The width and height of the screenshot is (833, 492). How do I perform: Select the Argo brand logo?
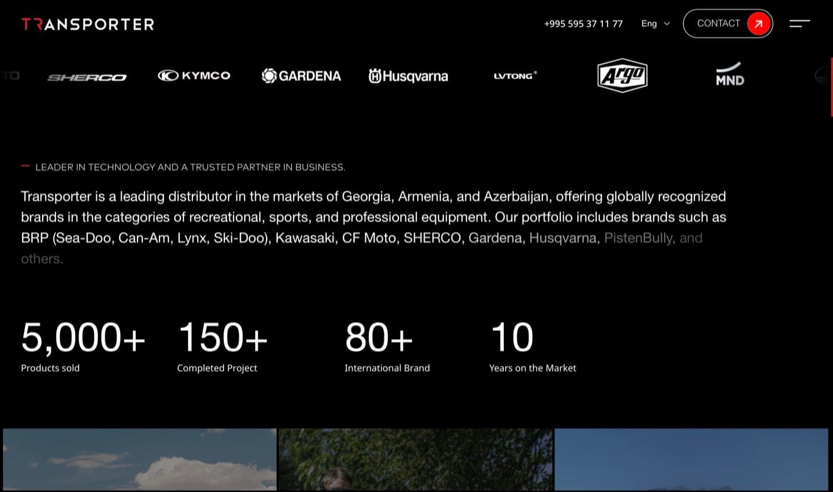(623, 75)
